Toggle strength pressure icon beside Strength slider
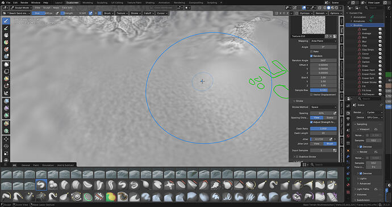This screenshot has width=392, height=207. point(90,13)
